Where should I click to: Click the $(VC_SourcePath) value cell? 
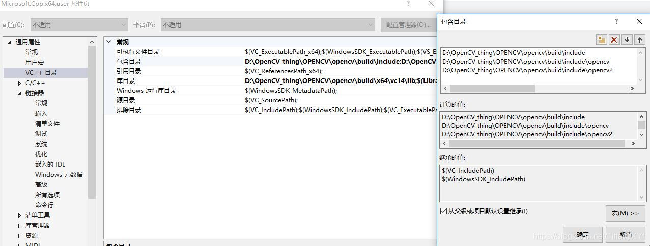[271, 100]
